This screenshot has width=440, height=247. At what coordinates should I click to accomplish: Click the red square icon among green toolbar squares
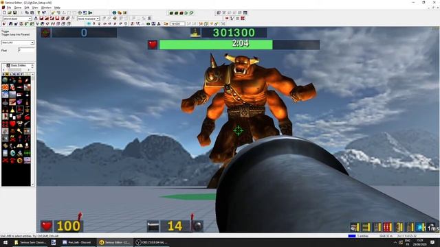181,13
